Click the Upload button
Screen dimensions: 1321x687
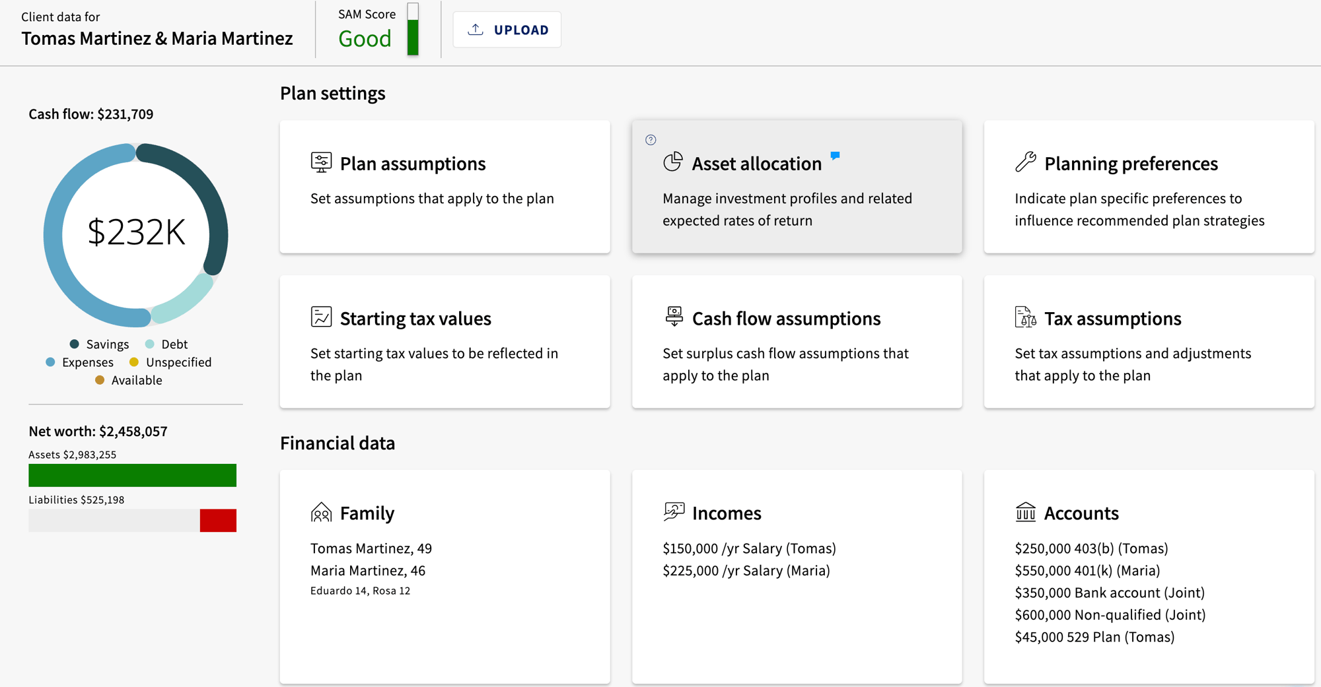(507, 29)
